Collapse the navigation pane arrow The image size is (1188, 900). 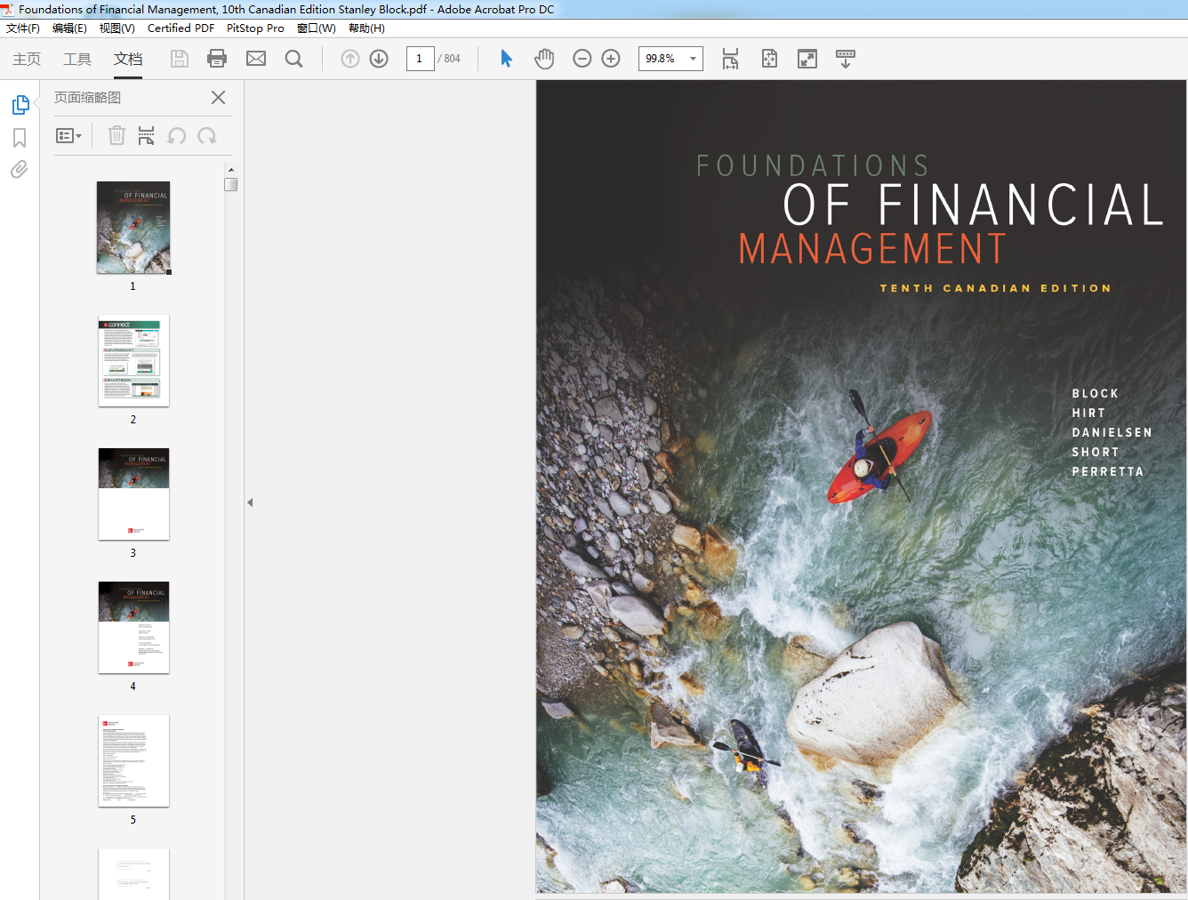[x=250, y=502]
